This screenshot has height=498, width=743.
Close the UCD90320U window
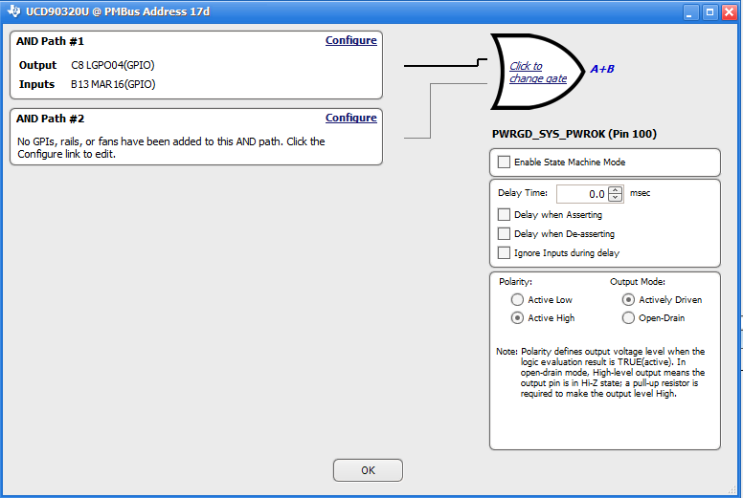pos(729,11)
